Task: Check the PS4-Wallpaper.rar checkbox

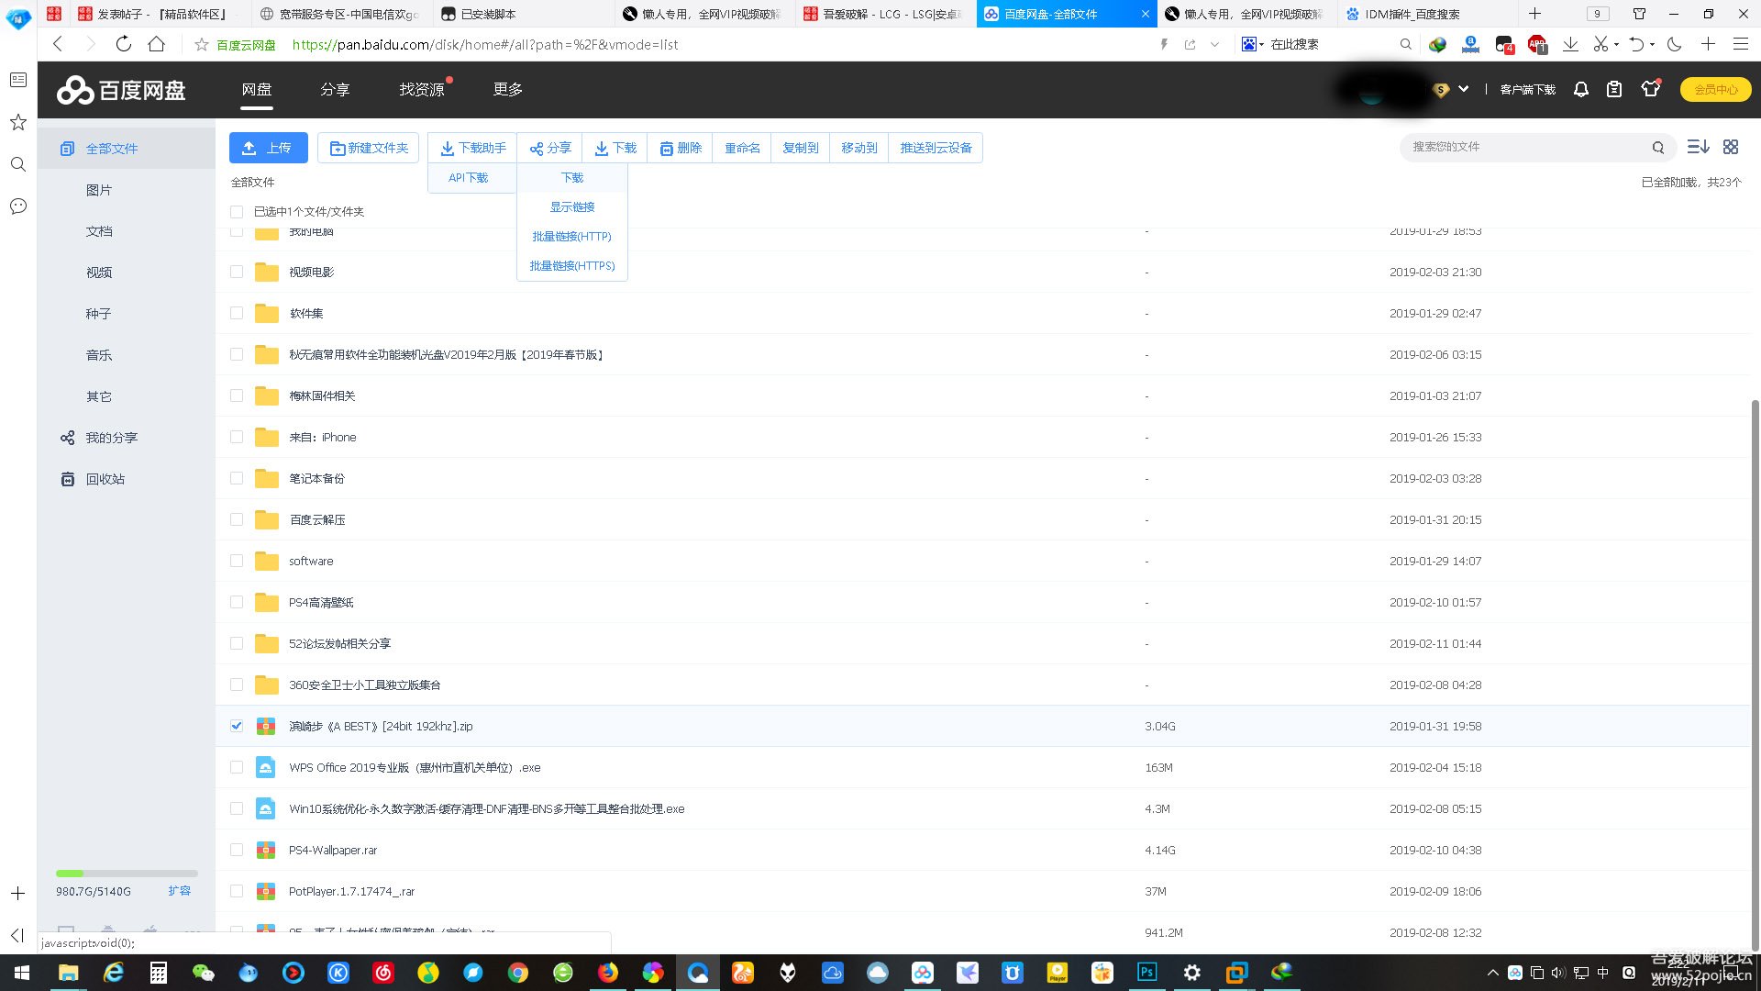Action: (237, 850)
